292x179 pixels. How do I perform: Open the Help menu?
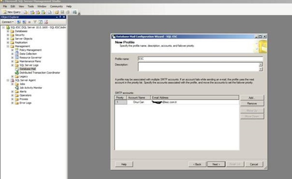(69, 6)
